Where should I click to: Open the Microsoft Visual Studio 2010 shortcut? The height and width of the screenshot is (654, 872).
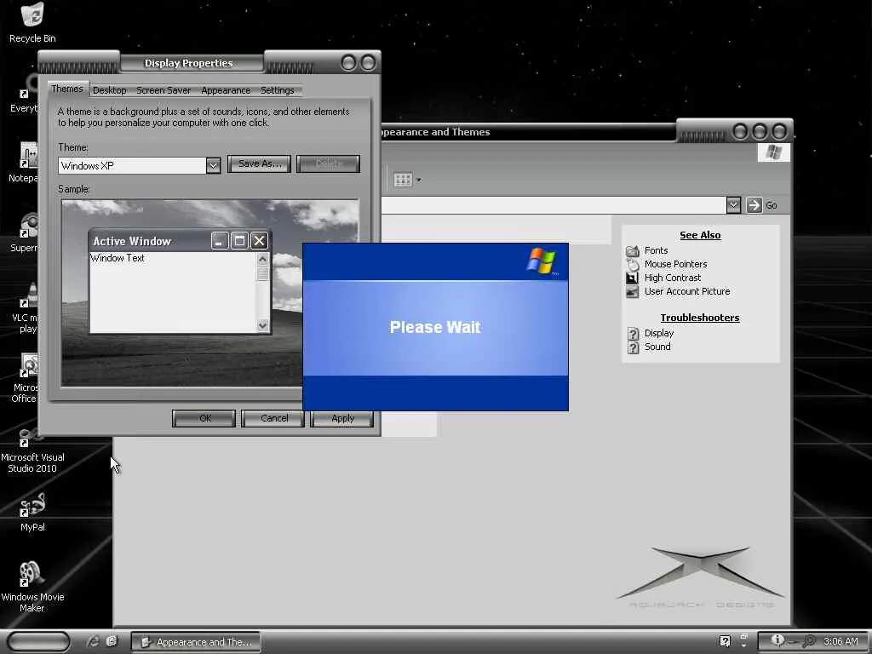point(32,451)
